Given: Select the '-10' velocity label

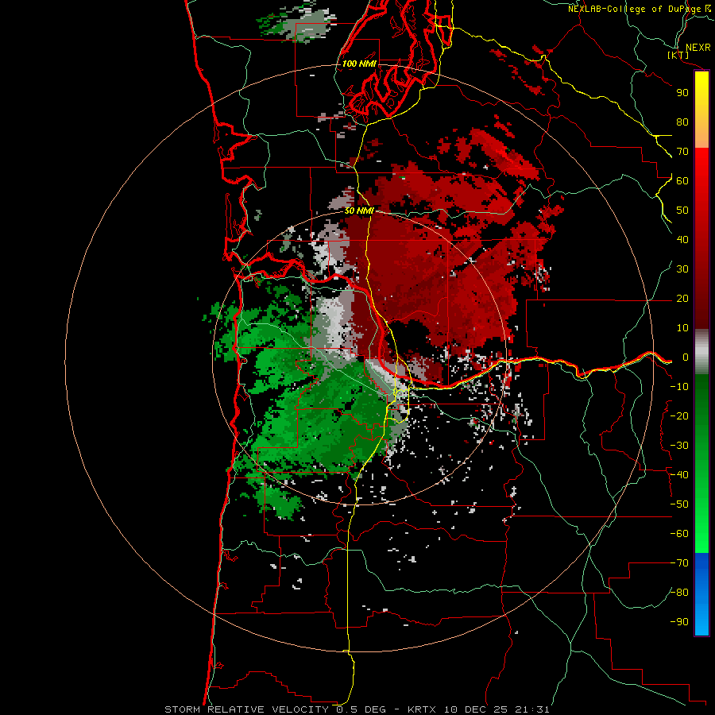Looking at the screenshot, I should pyautogui.click(x=679, y=387).
